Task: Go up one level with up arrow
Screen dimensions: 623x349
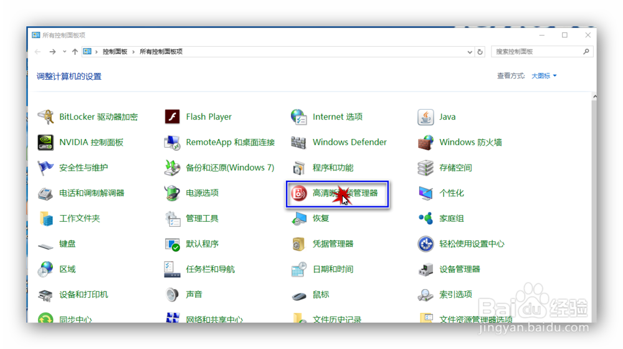Action: pyautogui.click(x=75, y=52)
